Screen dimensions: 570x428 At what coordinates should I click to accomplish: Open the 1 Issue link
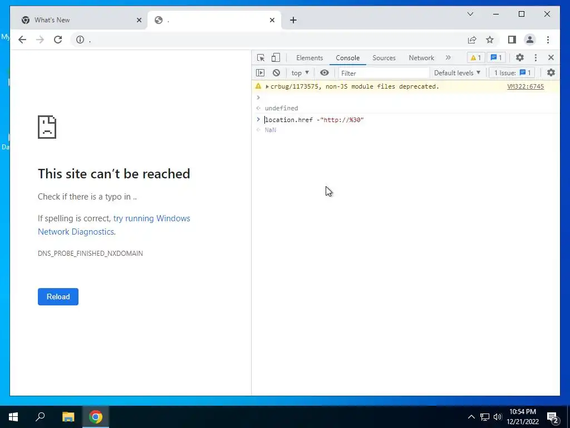click(x=512, y=73)
